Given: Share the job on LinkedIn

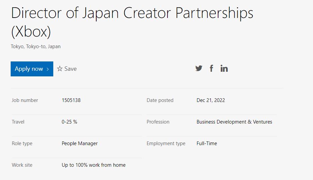Looking at the screenshot, I should 224,68.
